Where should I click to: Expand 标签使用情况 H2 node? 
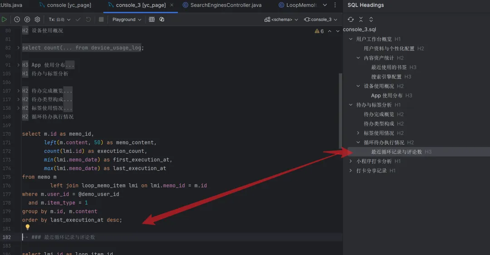coord(358,133)
